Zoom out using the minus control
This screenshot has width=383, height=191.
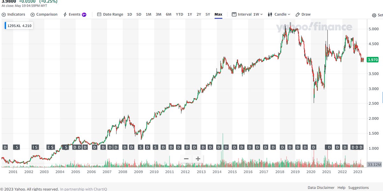tap(186, 159)
